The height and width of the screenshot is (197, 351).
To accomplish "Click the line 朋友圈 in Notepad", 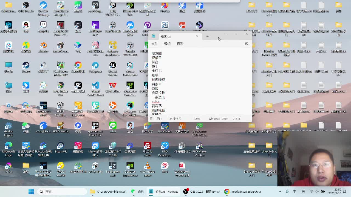I will (x=157, y=53).
